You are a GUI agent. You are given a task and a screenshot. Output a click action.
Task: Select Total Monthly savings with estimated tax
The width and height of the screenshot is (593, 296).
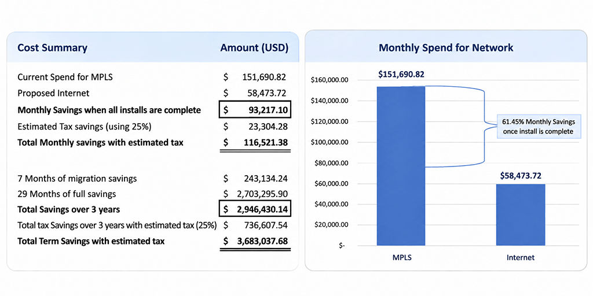(100, 143)
